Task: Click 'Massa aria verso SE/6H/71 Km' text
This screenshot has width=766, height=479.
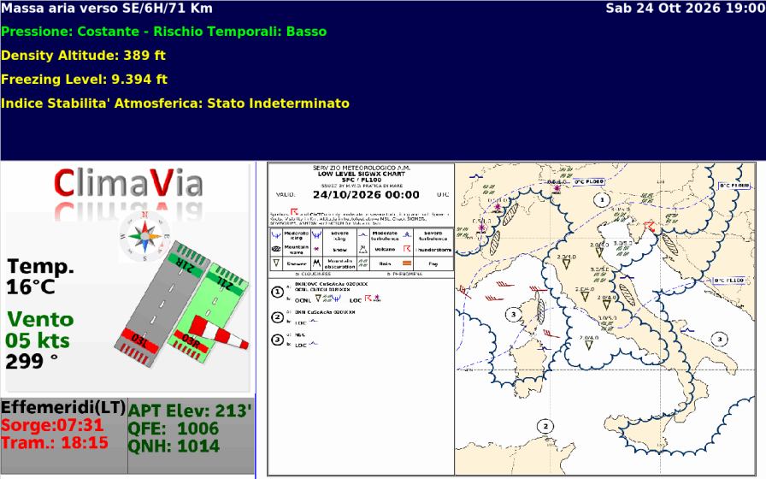Action: tap(107, 9)
